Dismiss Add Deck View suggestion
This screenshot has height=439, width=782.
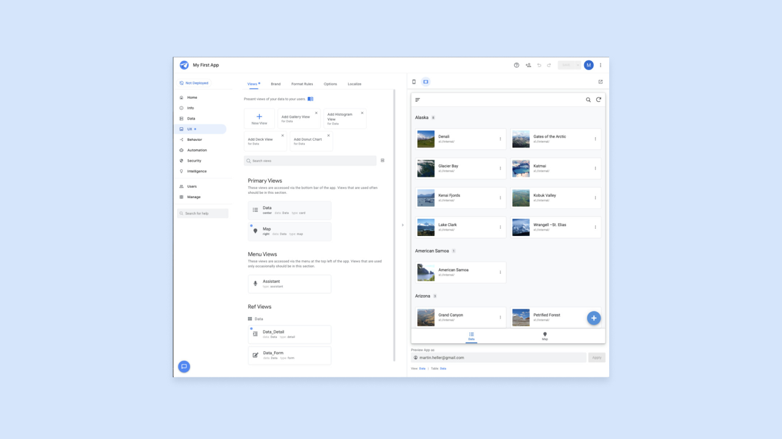click(282, 135)
